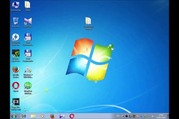Open the EN language switcher in tray
Image resolution: width=179 pixels, height=119 pixels.
(x=118, y=116)
